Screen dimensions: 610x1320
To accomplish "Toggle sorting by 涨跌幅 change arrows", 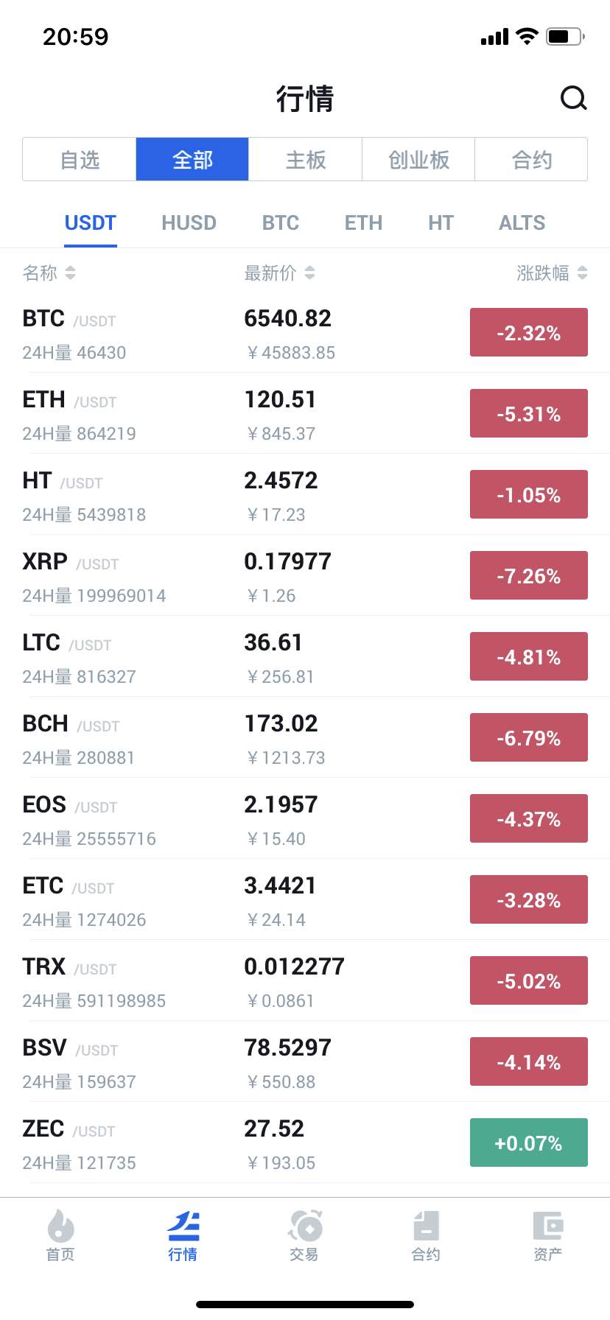I will click(x=582, y=273).
